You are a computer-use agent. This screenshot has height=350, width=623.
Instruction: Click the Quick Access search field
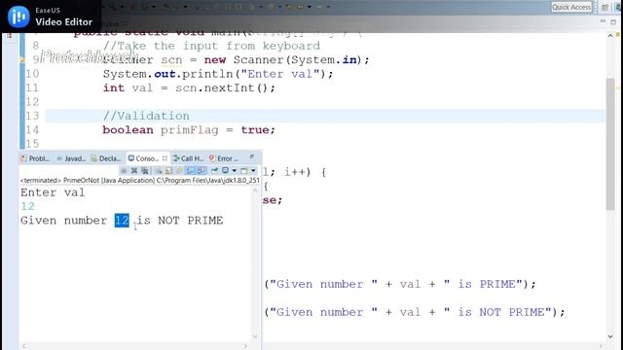click(571, 7)
